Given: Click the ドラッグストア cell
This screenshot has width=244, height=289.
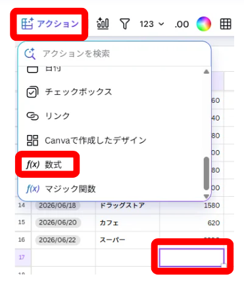Looking at the screenshot, I should point(128,205).
